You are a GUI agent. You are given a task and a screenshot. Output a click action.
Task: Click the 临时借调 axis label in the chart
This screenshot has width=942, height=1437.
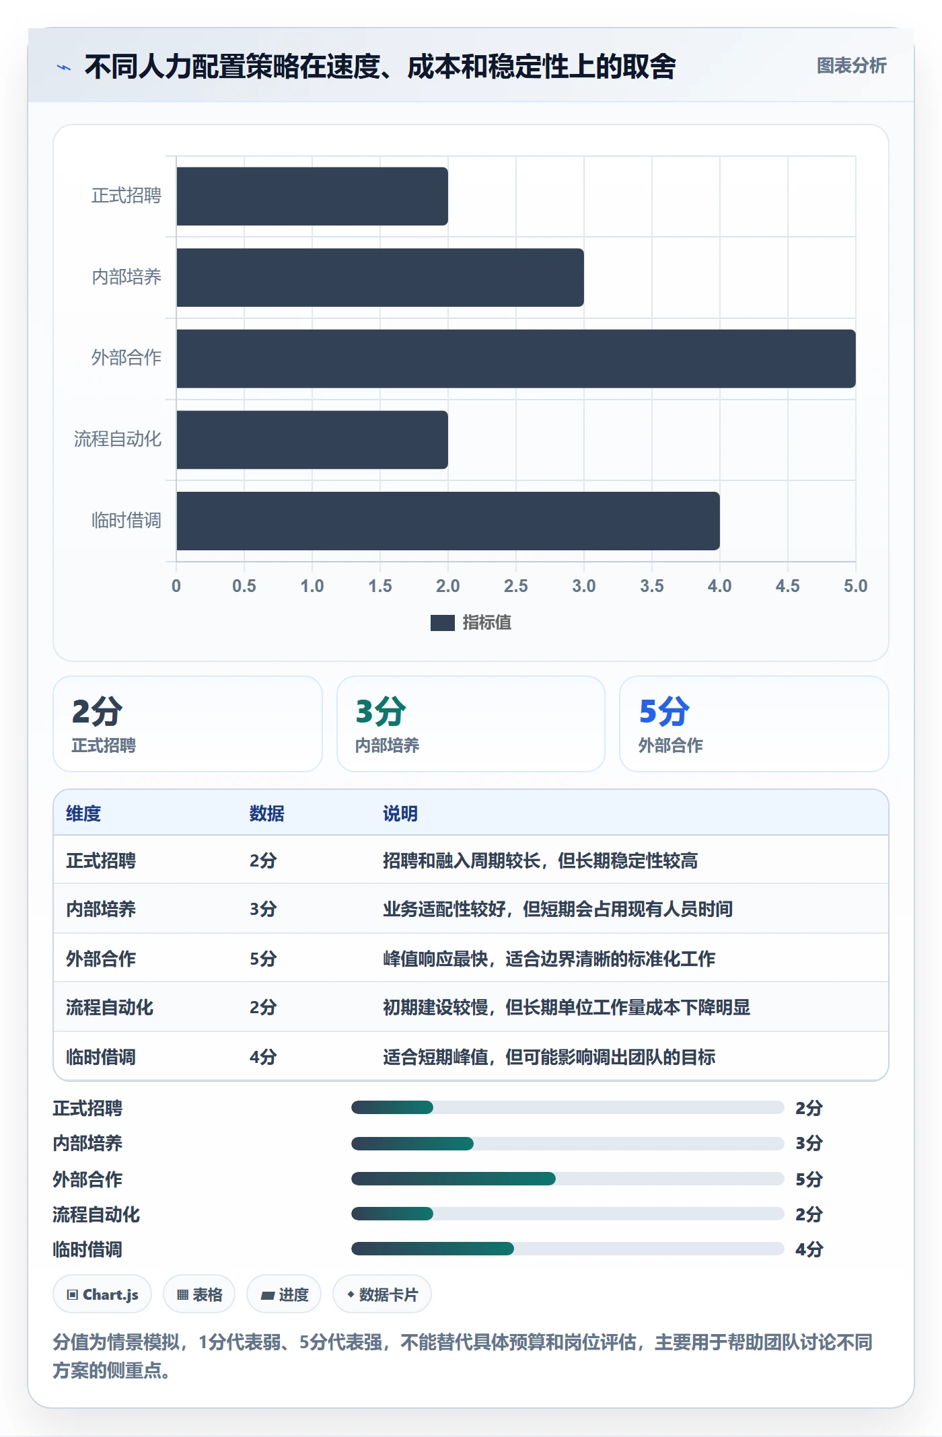click(126, 521)
